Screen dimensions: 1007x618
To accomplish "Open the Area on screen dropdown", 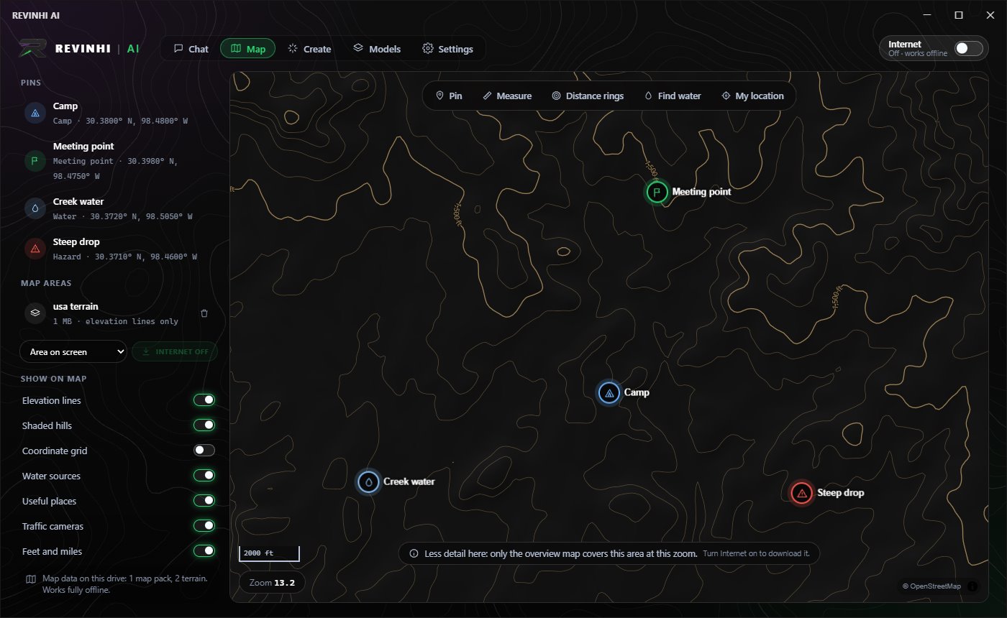I will 73,352.
